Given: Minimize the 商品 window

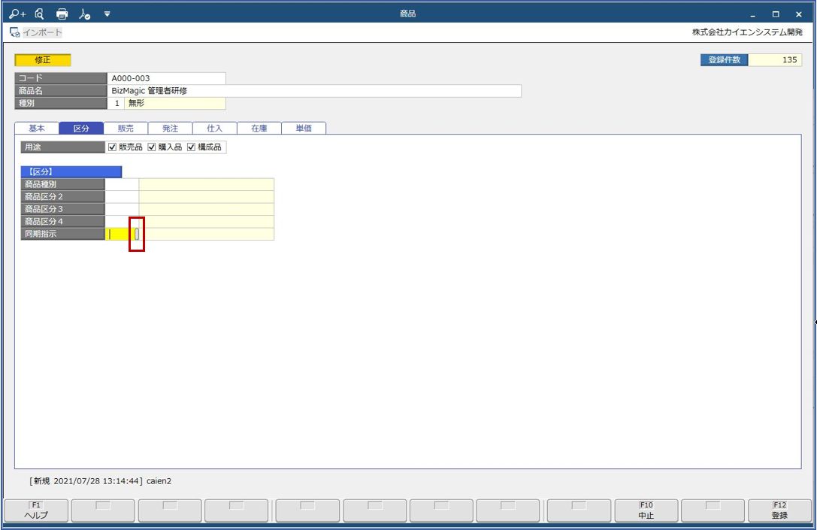Looking at the screenshot, I should point(752,14).
